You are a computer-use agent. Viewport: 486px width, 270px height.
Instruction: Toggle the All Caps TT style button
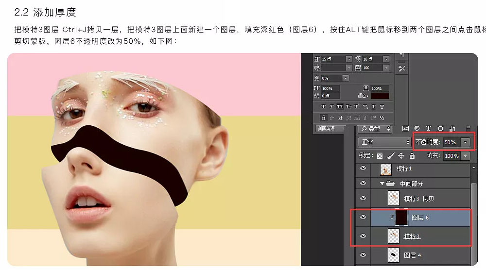pos(340,107)
